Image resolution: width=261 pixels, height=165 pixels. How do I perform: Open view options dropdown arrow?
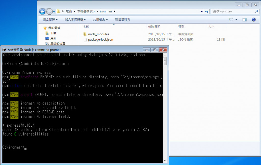(236, 20)
